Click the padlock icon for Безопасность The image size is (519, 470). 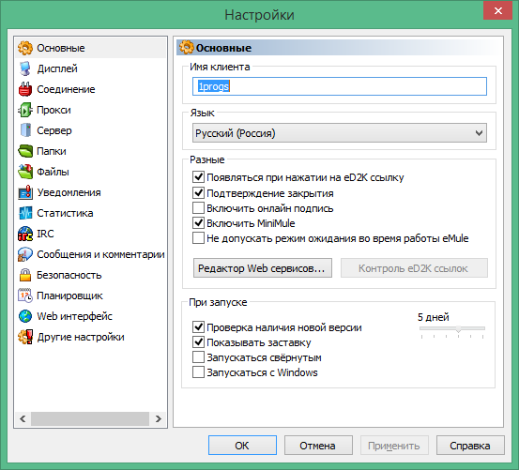[x=25, y=275]
